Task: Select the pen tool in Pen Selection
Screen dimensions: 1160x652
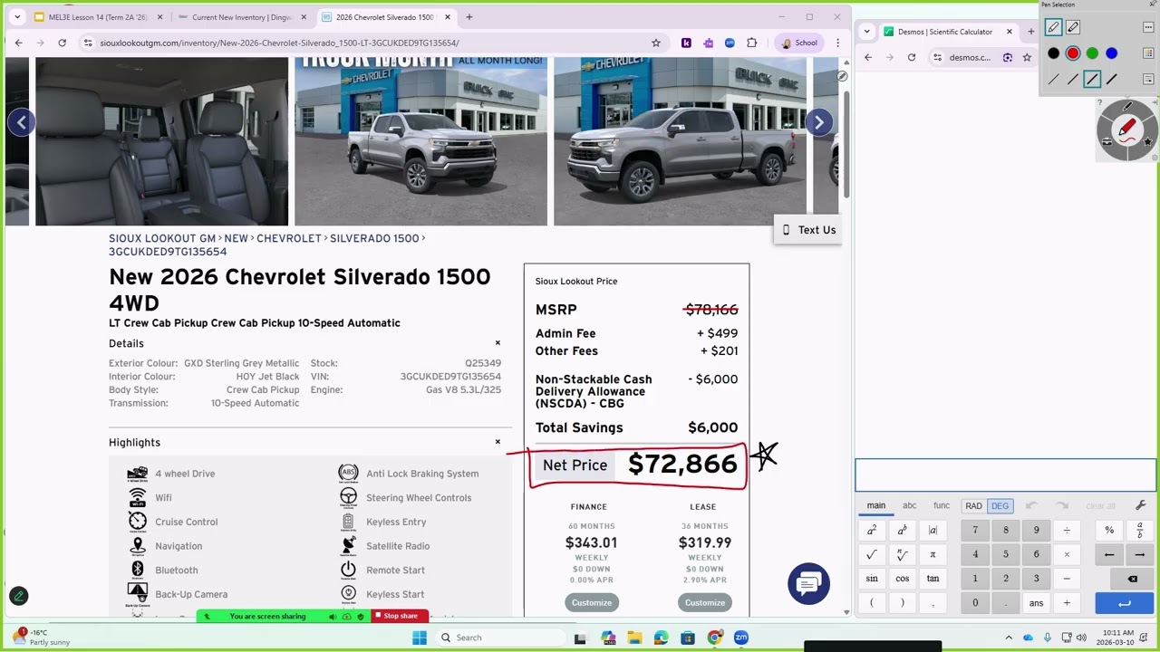Action: (1053, 28)
